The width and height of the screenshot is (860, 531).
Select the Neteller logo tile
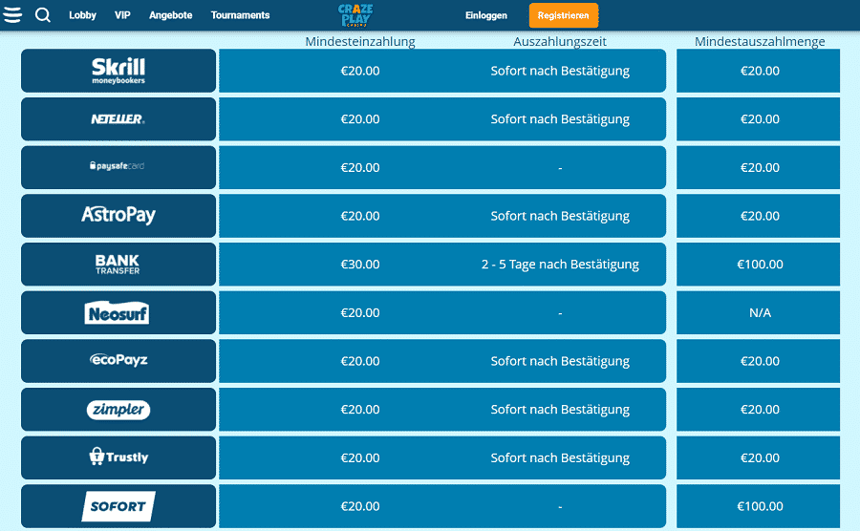point(118,119)
